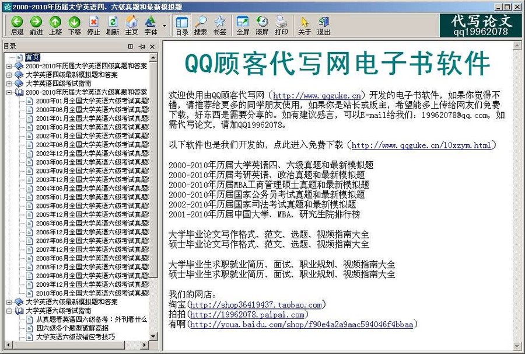
Task: Open 2001年06月全国大学英语六级考试真题
Action: (x=92, y=127)
